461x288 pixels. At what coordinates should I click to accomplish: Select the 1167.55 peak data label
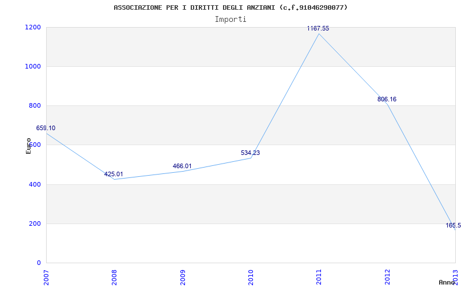(x=318, y=28)
